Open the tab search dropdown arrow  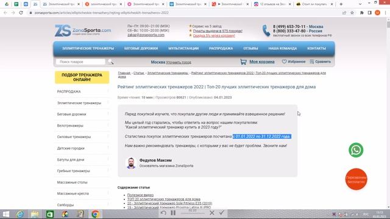360,4
